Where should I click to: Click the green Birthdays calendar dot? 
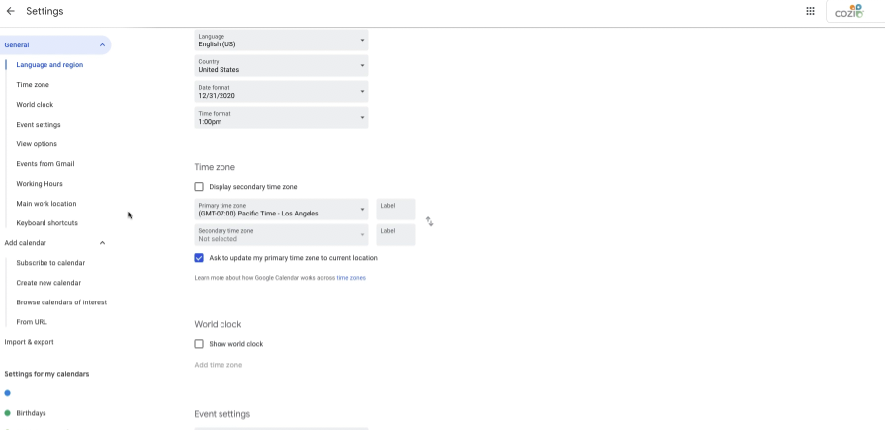(7, 413)
